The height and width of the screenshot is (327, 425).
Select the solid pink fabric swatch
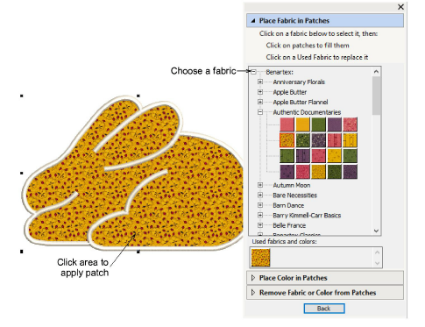pos(287,124)
